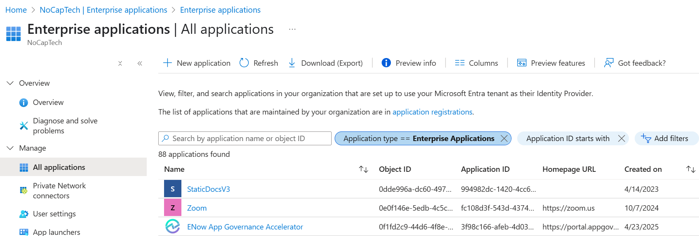
Task: Click the Preview features icon
Action: (x=522, y=63)
